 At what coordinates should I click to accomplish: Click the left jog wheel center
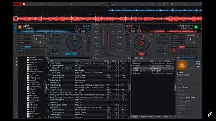tap(75, 43)
